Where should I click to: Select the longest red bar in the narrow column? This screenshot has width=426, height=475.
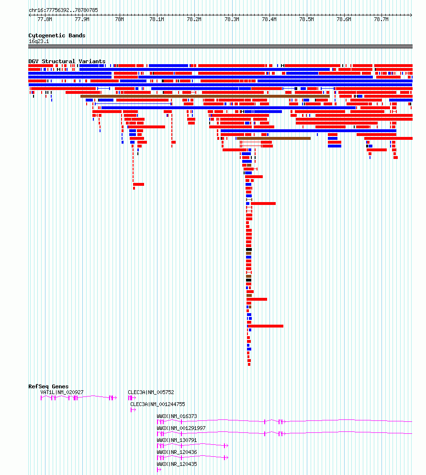coord(265,326)
